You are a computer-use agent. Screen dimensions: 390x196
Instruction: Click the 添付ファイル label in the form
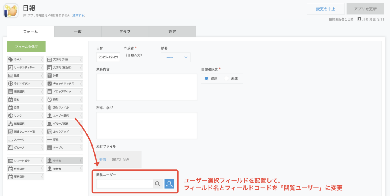(106, 146)
